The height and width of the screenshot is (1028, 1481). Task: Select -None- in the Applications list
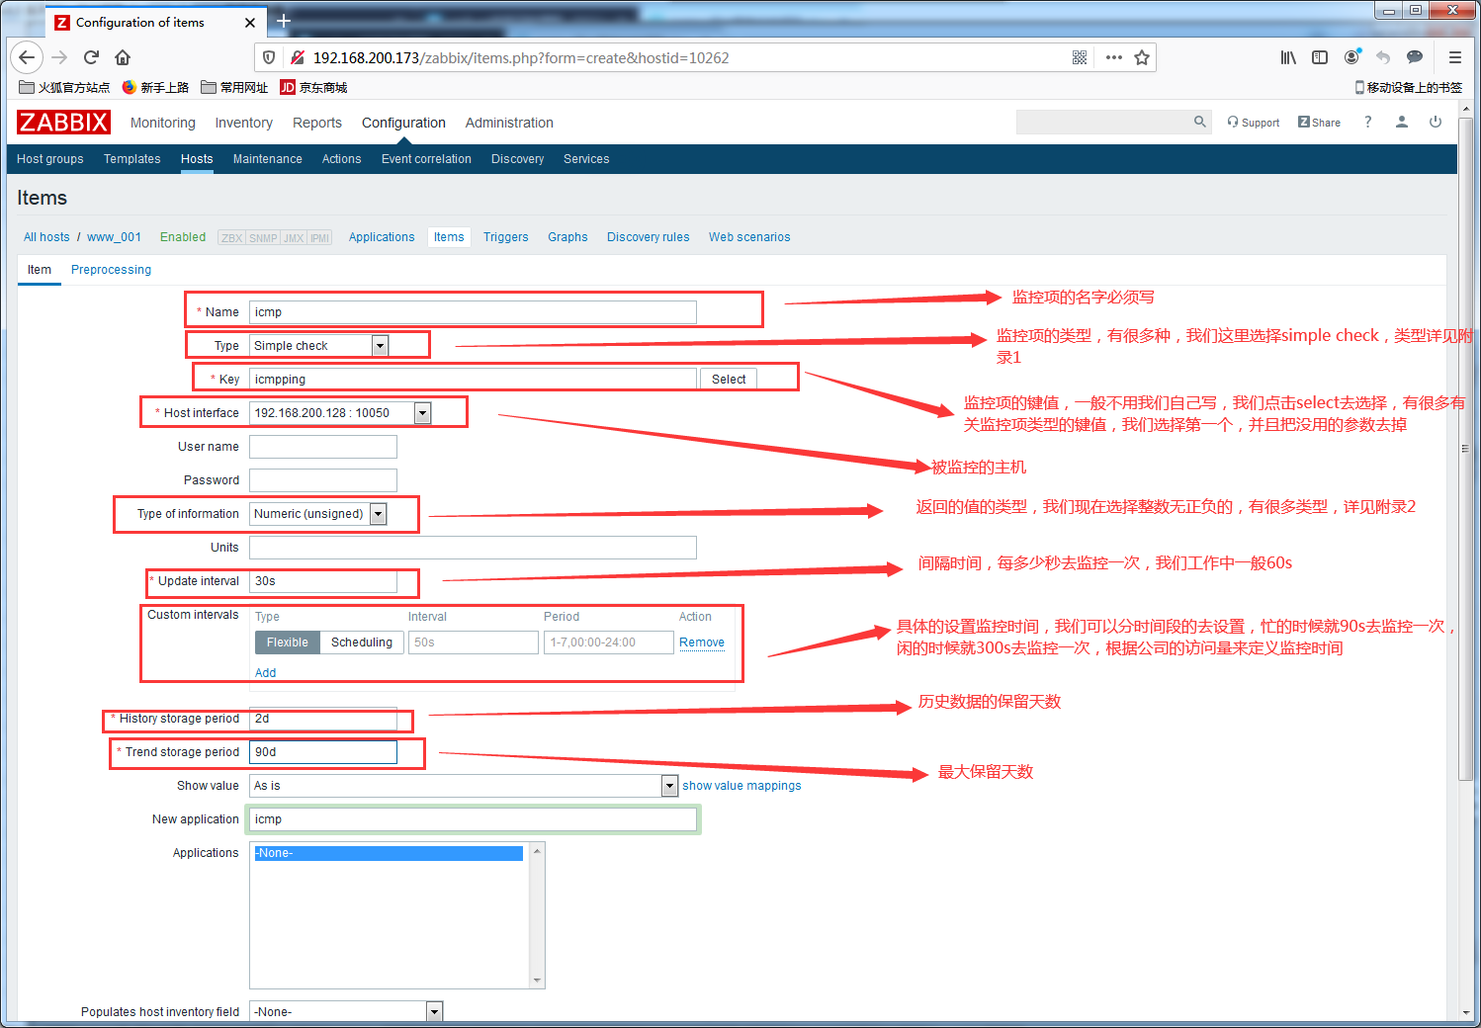click(x=389, y=853)
